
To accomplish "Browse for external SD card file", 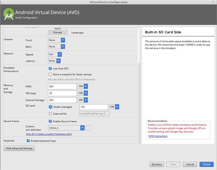I will (x=107, y=114).
